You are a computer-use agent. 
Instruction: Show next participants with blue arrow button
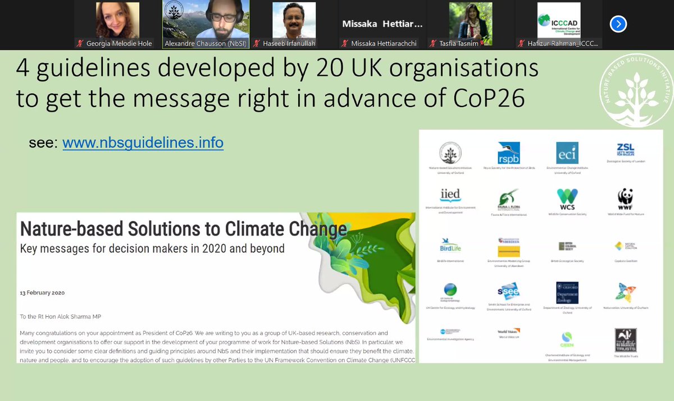click(618, 24)
